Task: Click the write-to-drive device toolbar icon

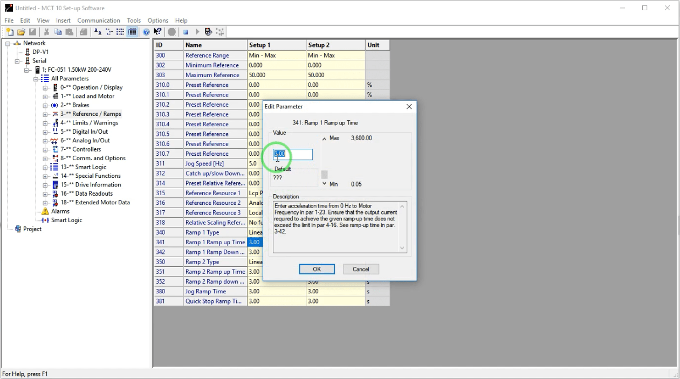Action: (x=208, y=32)
